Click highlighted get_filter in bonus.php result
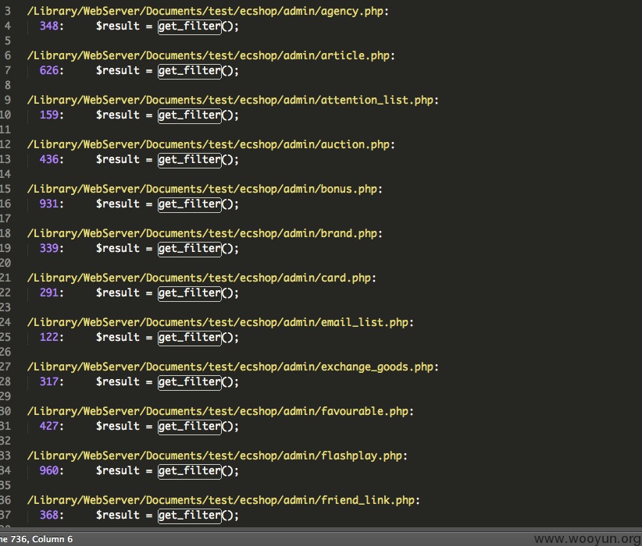 (x=190, y=204)
